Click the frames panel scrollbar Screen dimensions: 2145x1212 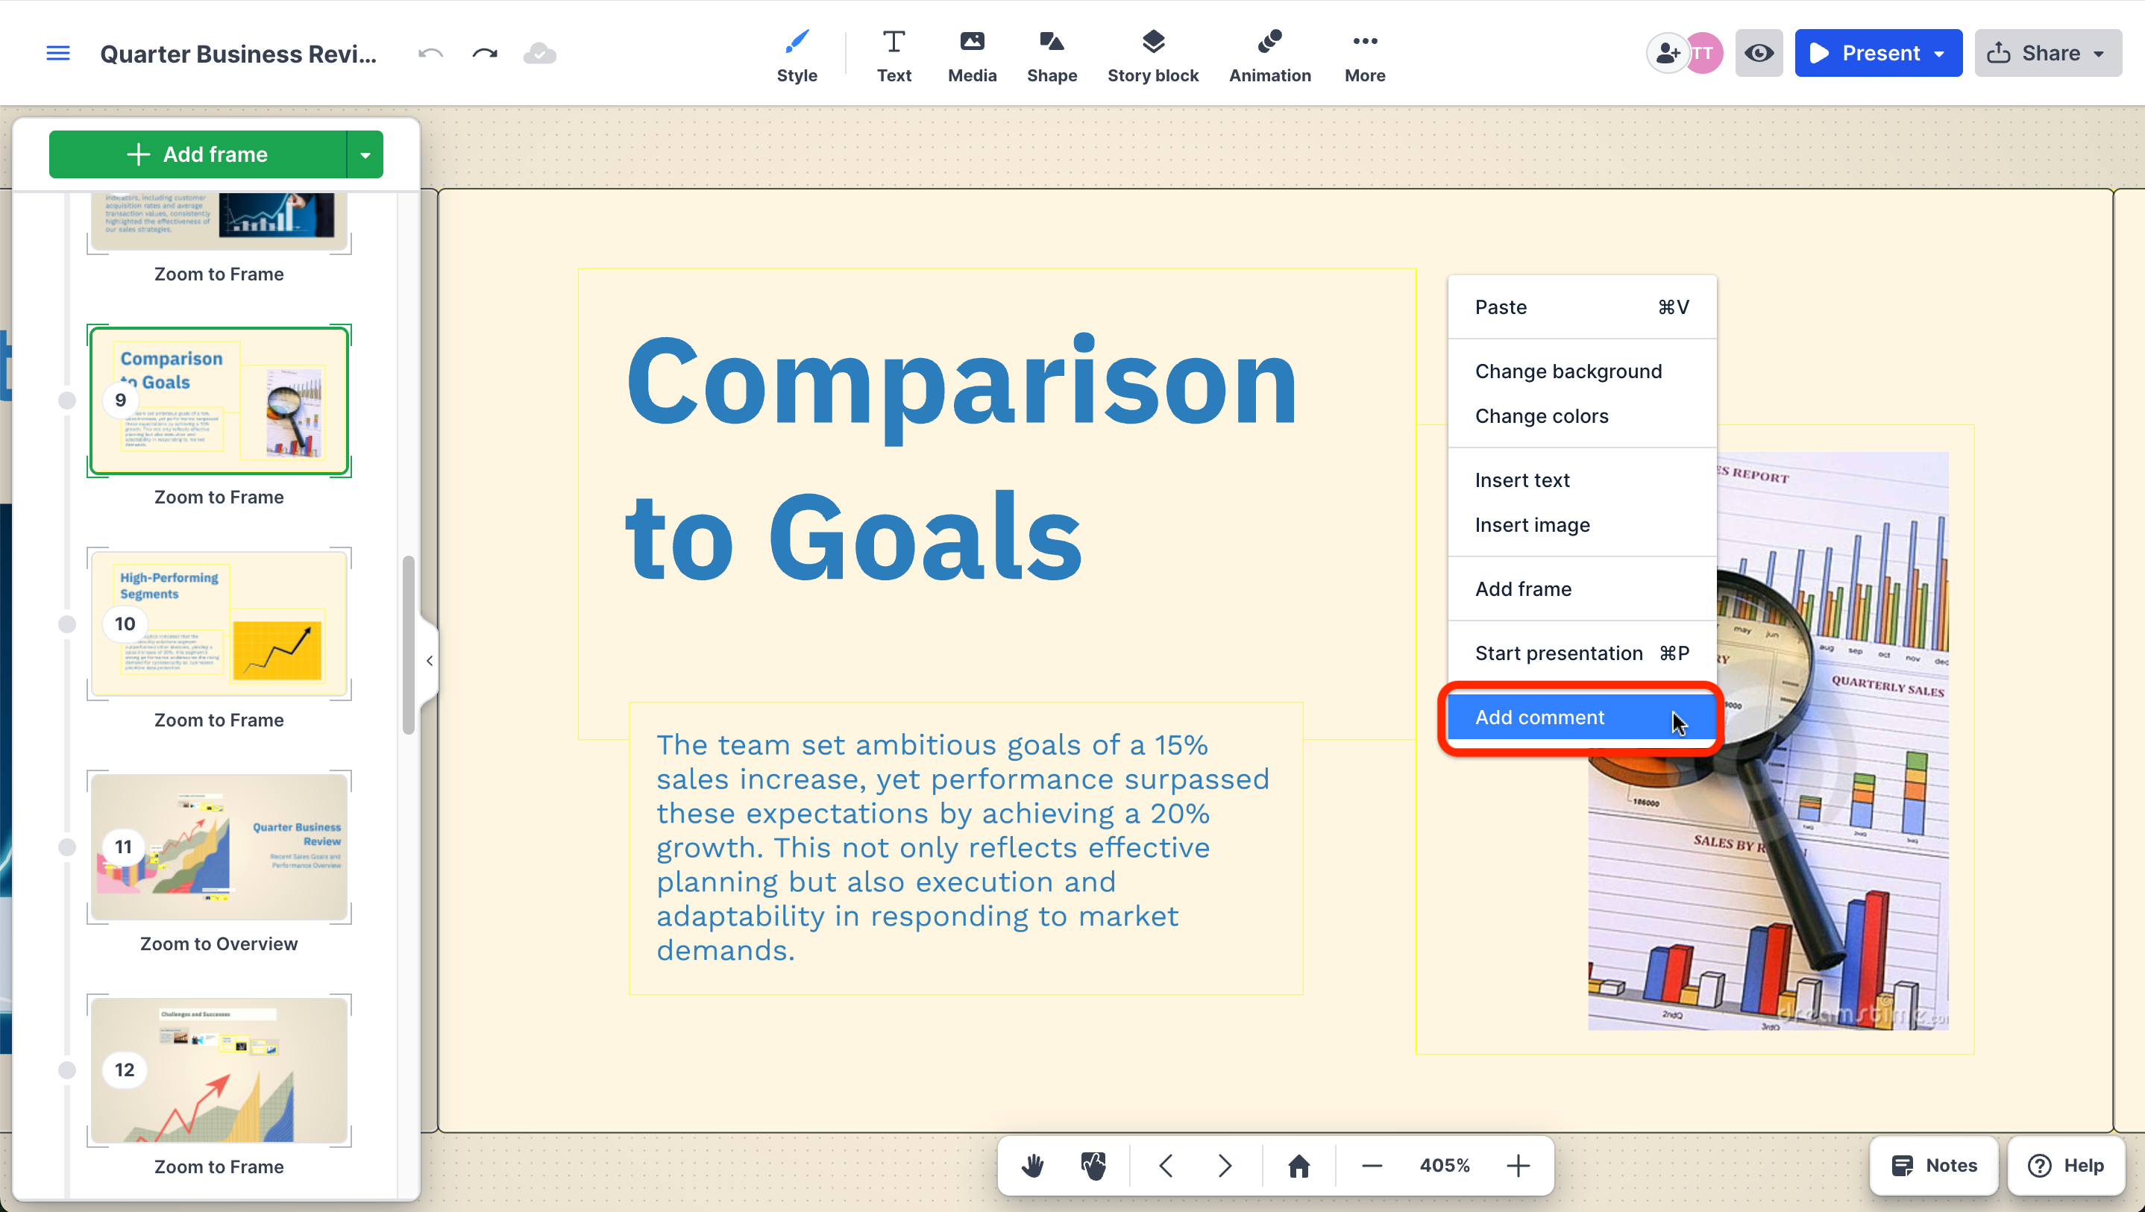(408, 646)
